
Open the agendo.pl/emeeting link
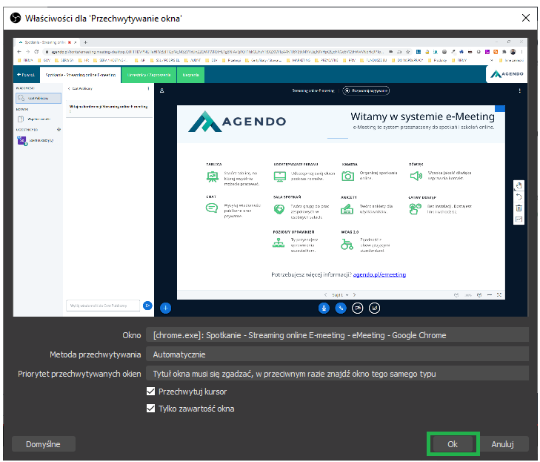pos(379,274)
